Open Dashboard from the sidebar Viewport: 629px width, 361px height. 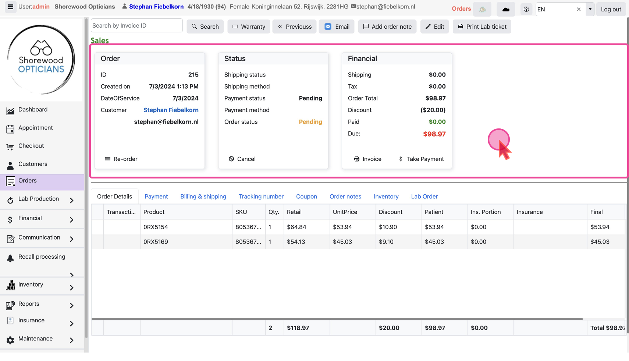pos(33,110)
